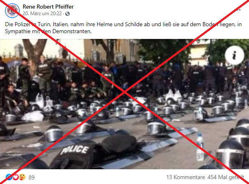Click the care emoji reaction icon
Viewport: 249px width, 184px height.
point(22,177)
